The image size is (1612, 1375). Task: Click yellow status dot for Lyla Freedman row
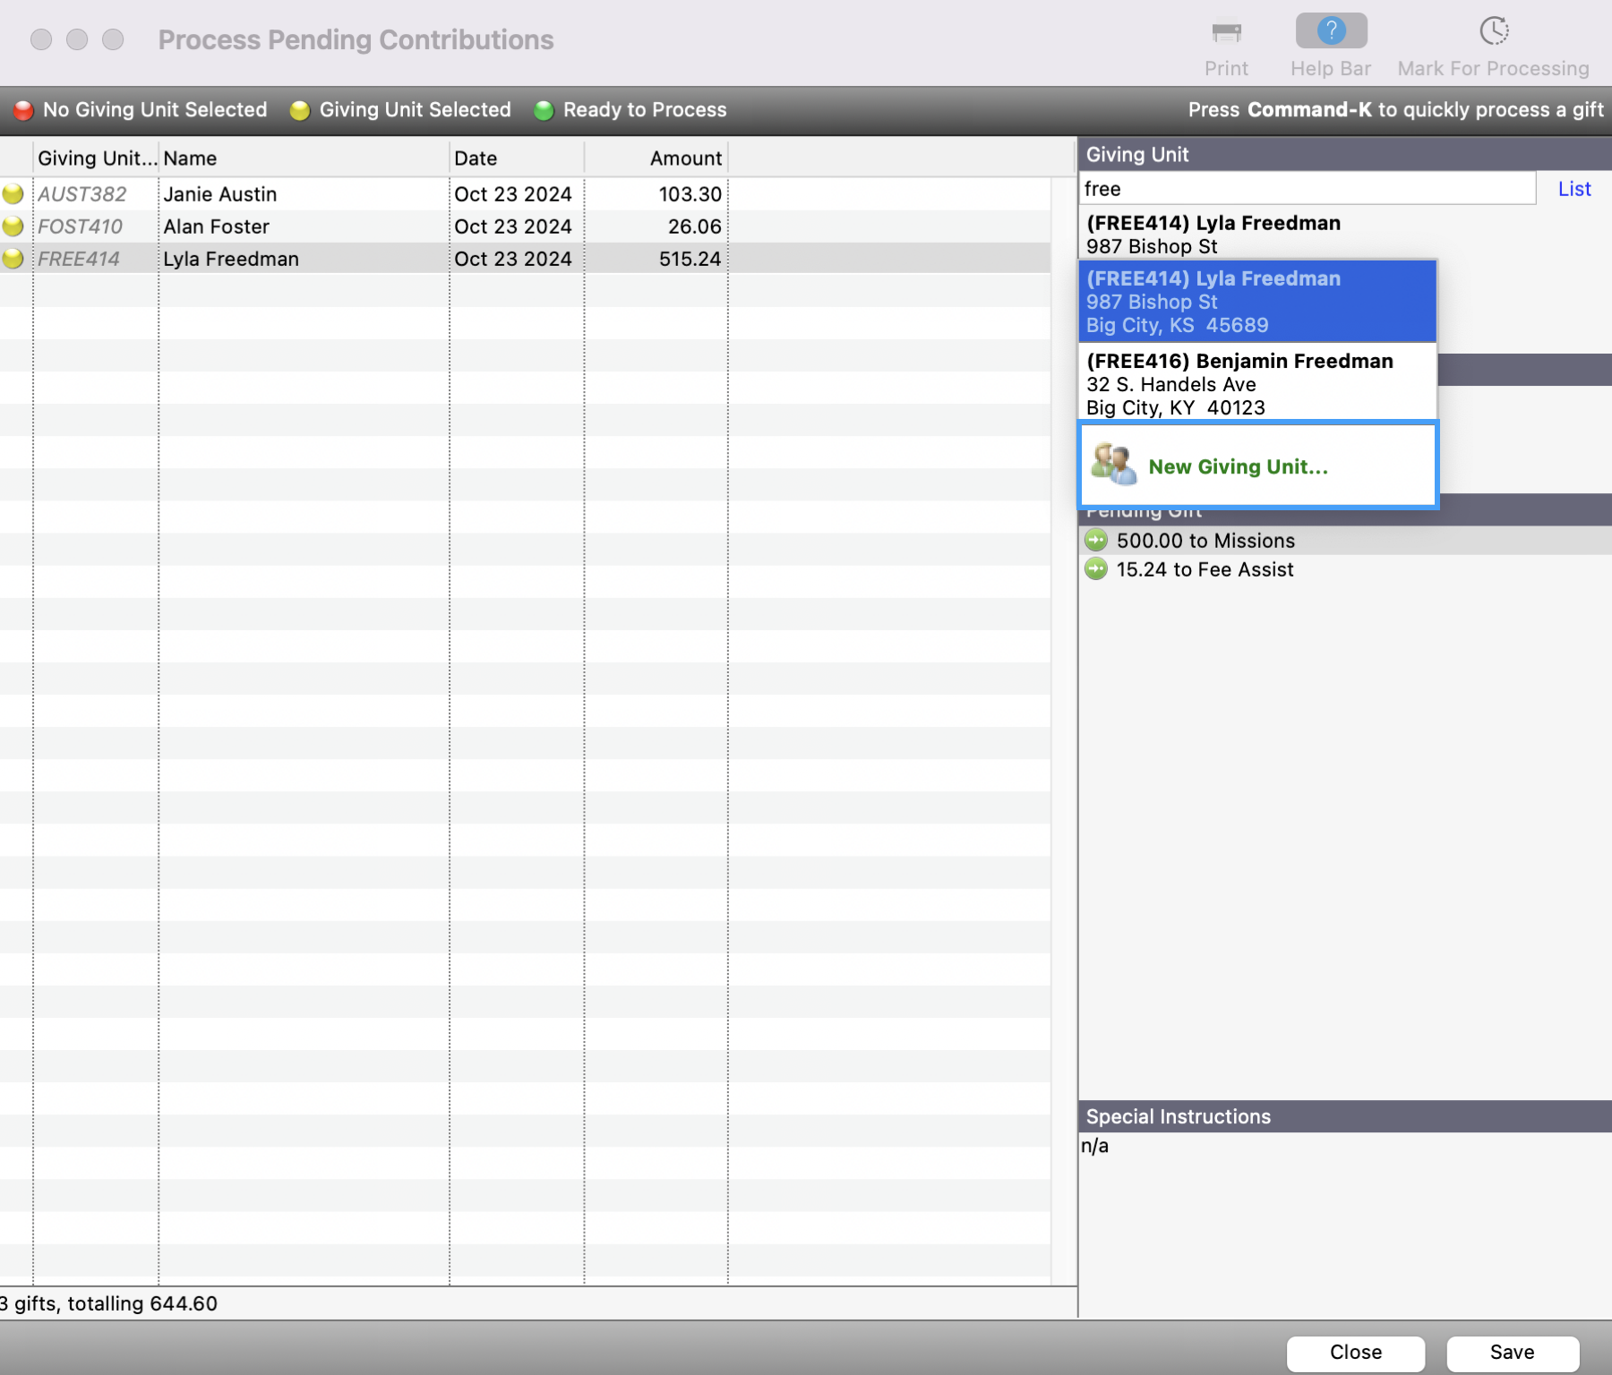click(13, 259)
